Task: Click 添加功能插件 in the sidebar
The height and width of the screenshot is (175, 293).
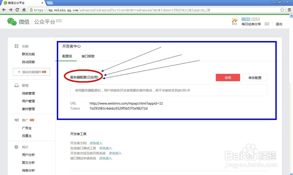Action: coord(31,72)
